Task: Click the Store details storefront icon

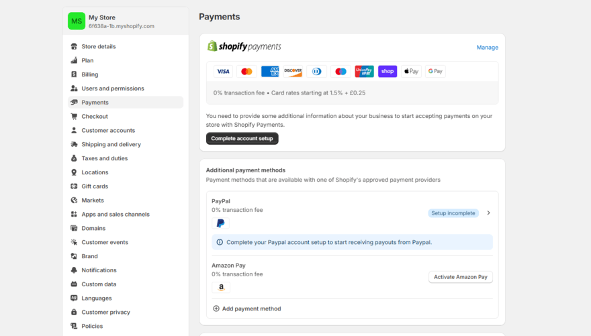Action: coord(74,46)
